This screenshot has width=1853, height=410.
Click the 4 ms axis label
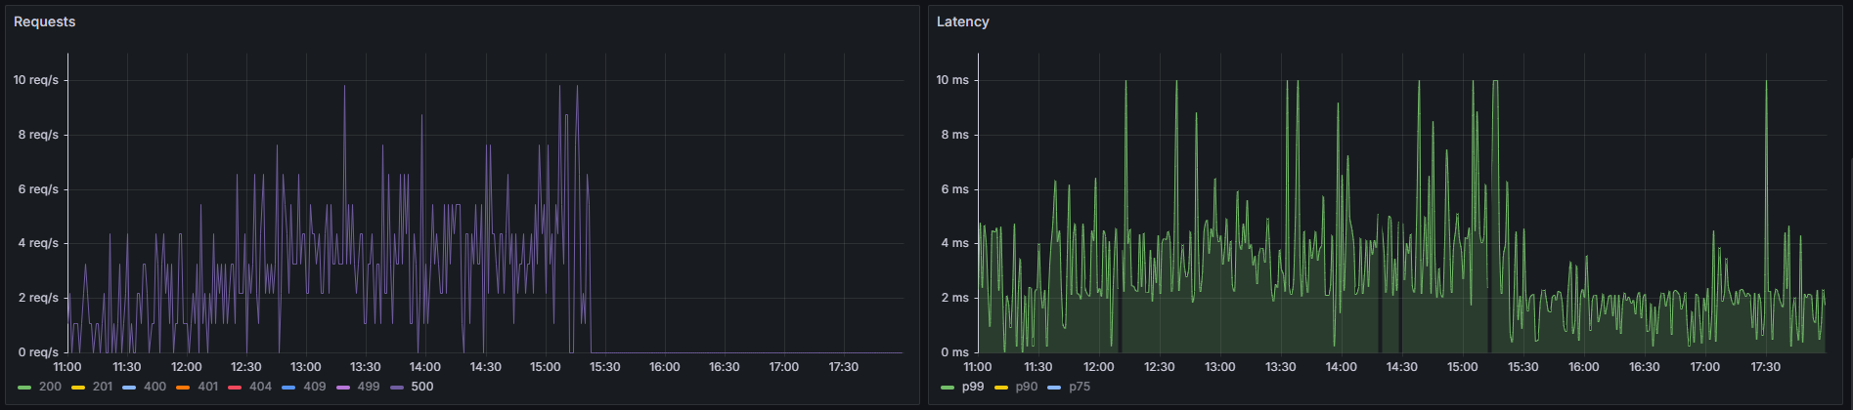(x=955, y=243)
